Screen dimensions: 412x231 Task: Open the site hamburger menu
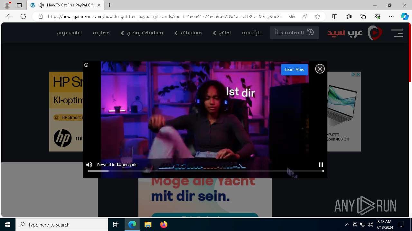[397, 33]
